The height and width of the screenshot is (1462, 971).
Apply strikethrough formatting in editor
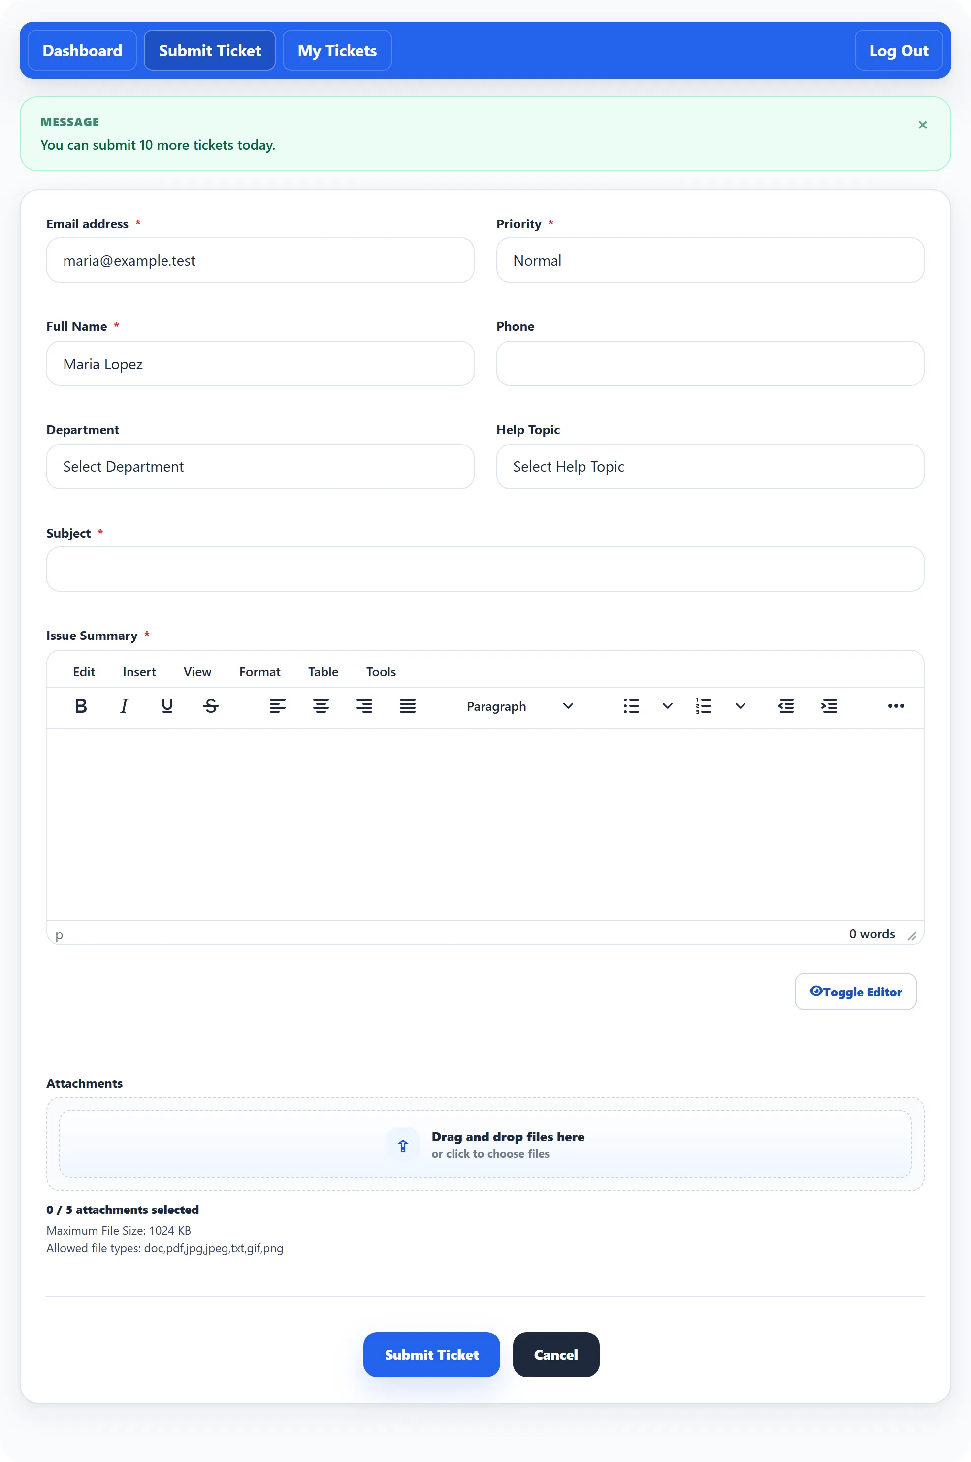(211, 705)
